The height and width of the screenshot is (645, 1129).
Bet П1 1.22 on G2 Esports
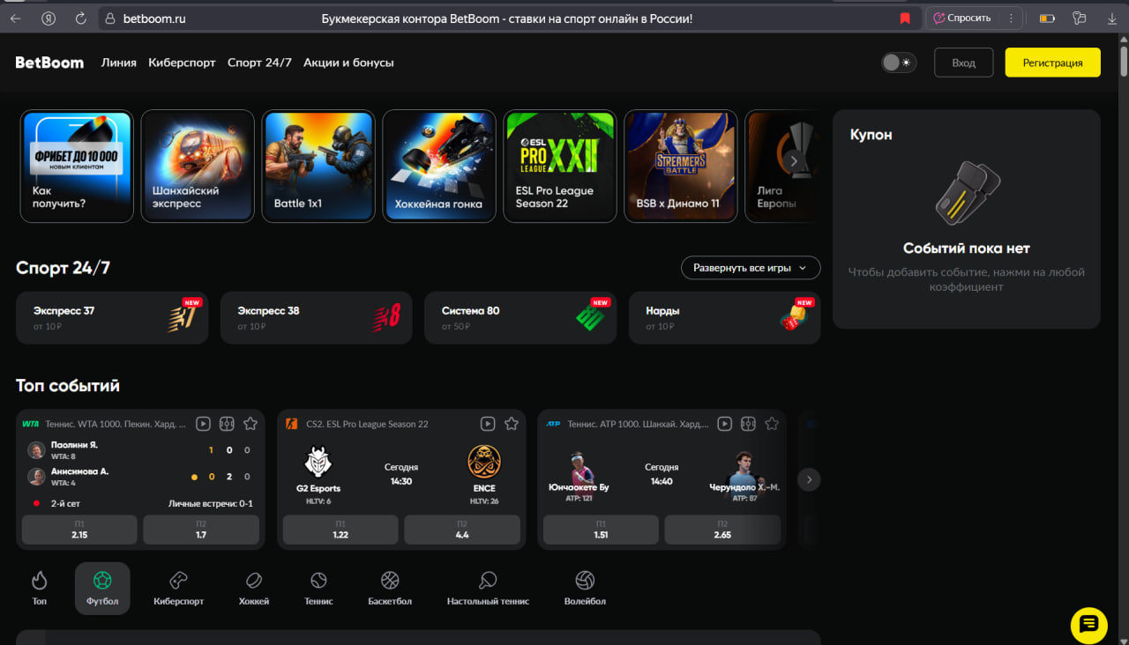(340, 530)
